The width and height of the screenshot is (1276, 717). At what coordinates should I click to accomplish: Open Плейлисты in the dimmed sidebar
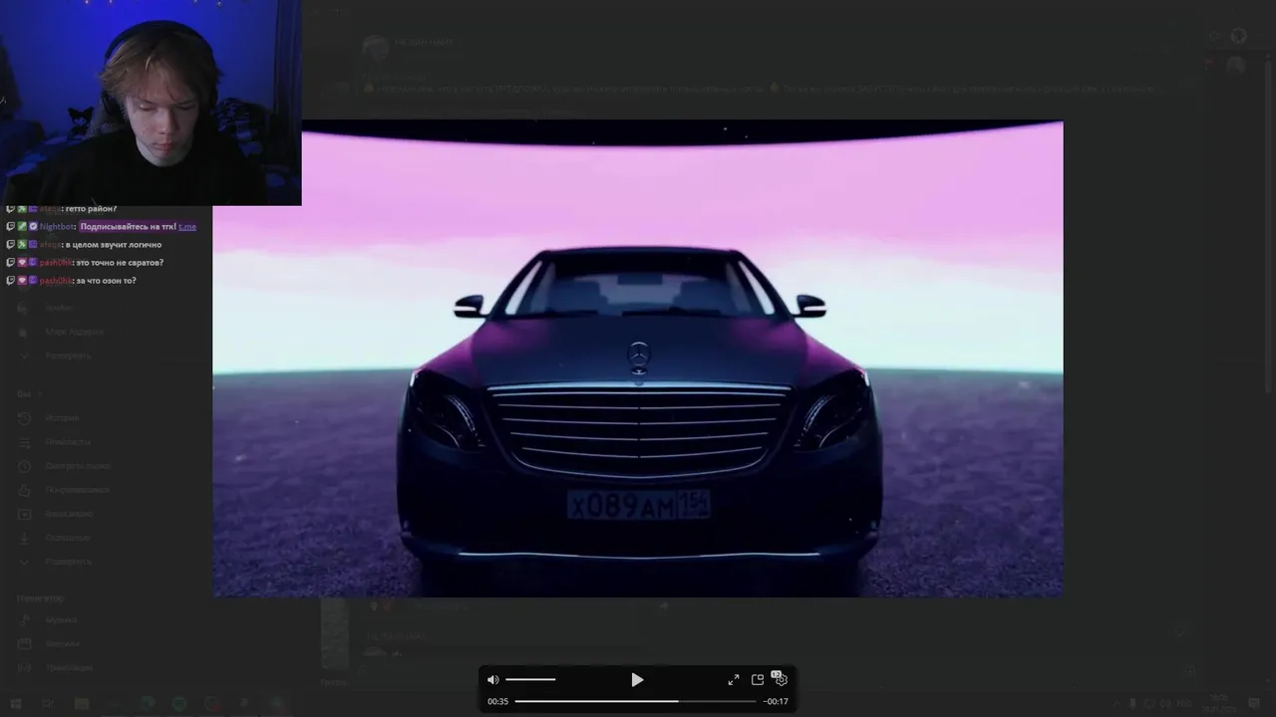point(68,442)
